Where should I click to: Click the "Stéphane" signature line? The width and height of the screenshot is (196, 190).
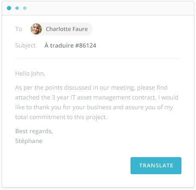[x=29, y=141]
